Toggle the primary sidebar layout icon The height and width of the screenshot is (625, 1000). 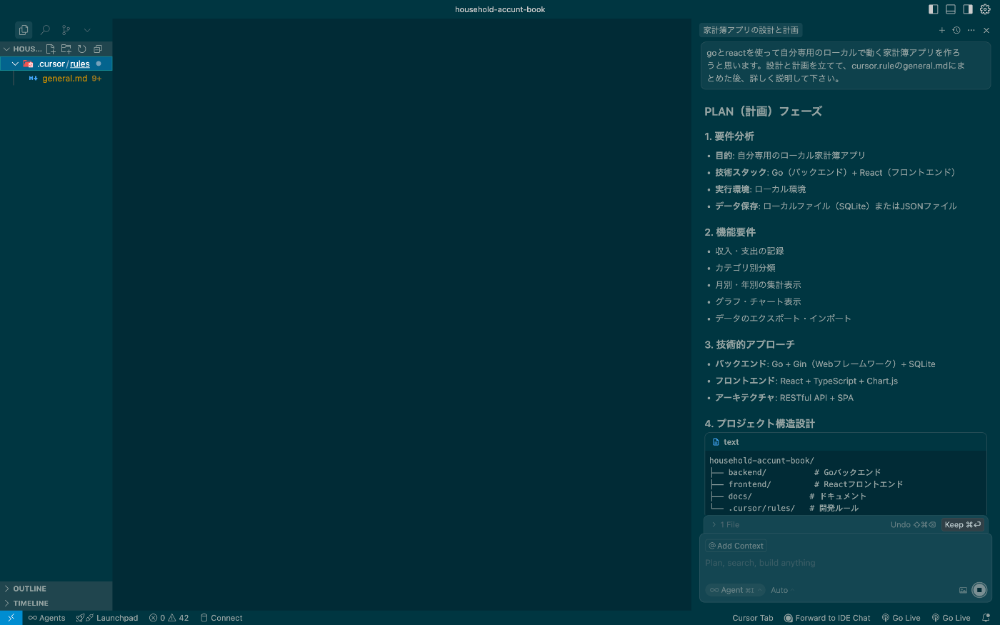tap(934, 9)
